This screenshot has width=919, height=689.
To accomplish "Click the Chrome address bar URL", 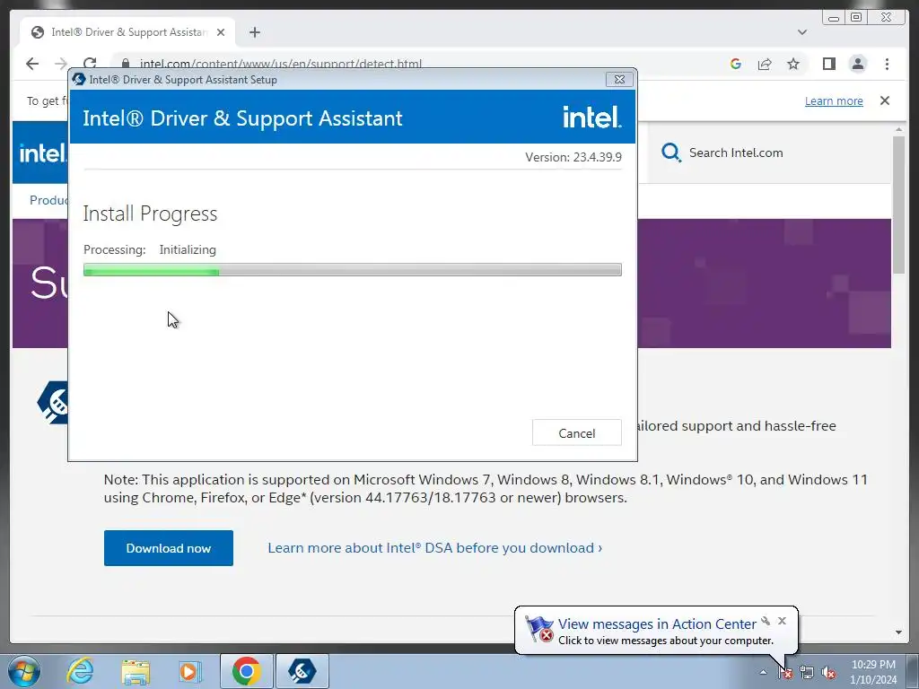I will coord(280,64).
